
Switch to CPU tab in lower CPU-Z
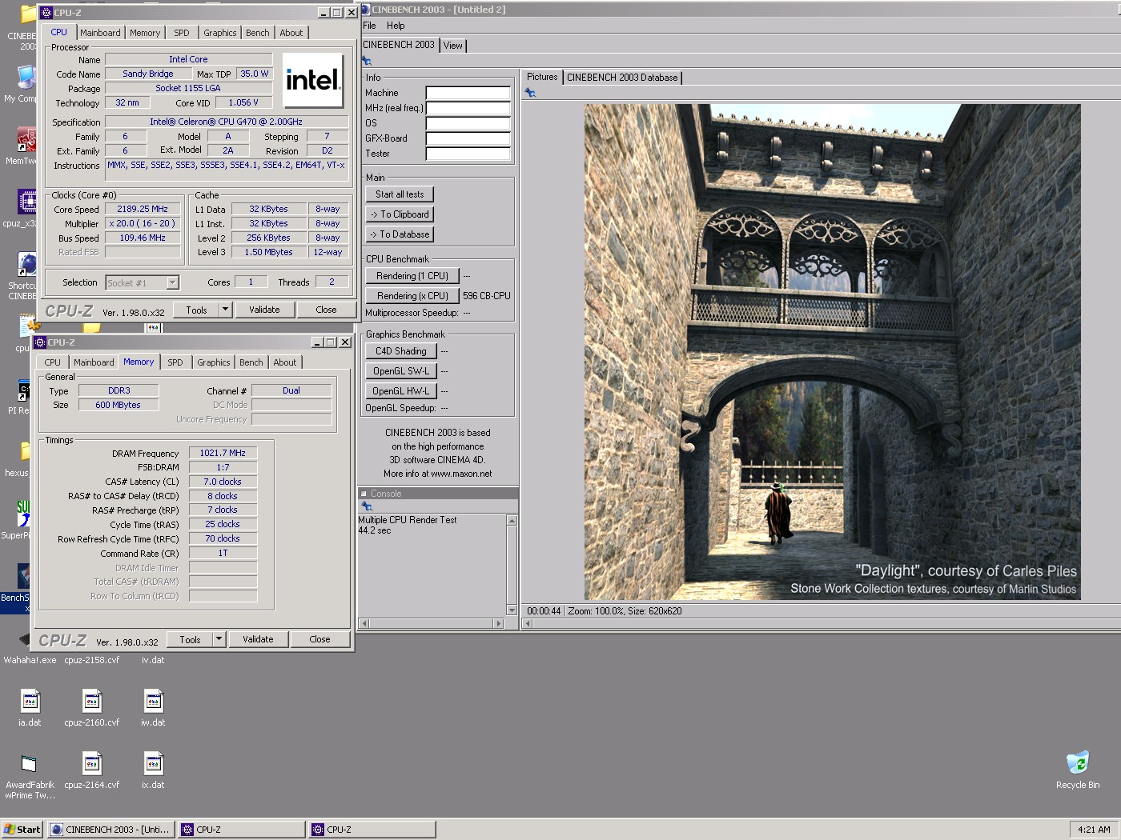click(52, 362)
